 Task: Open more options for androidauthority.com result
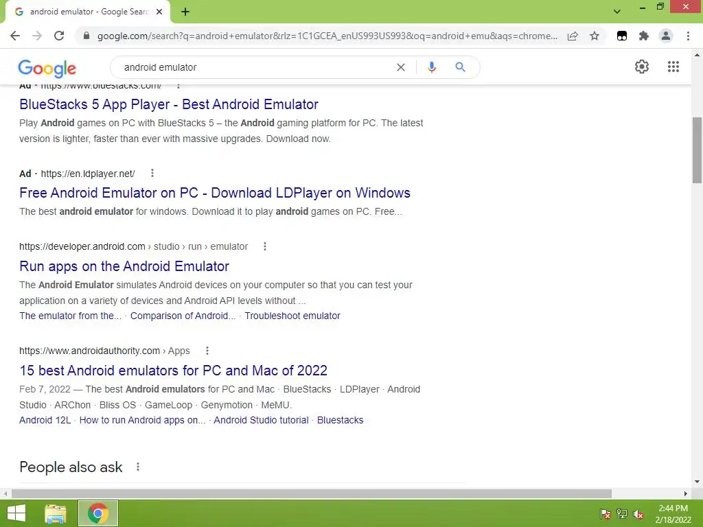207,351
